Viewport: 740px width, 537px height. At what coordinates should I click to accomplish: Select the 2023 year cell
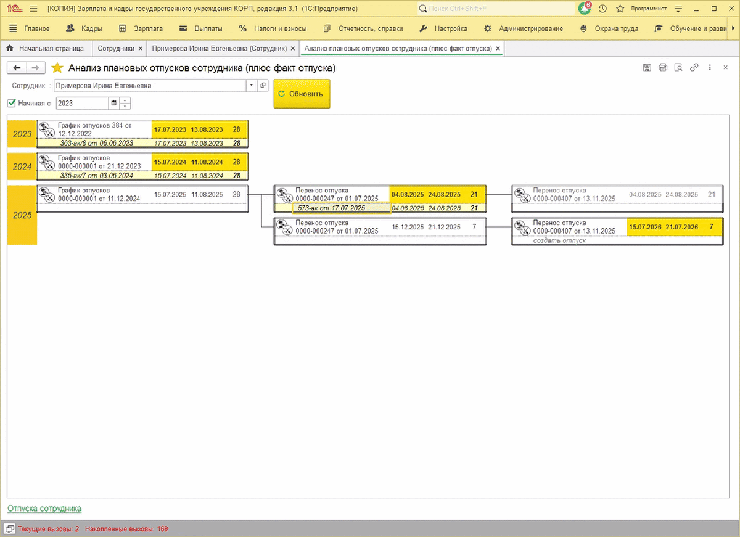[x=22, y=134]
